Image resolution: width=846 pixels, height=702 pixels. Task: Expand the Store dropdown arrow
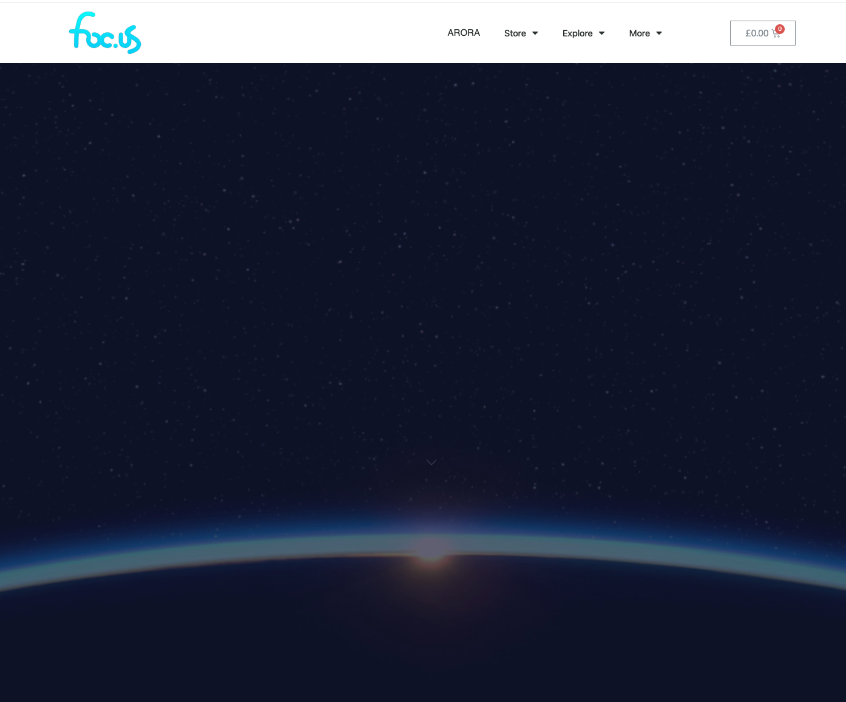[535, 33]
